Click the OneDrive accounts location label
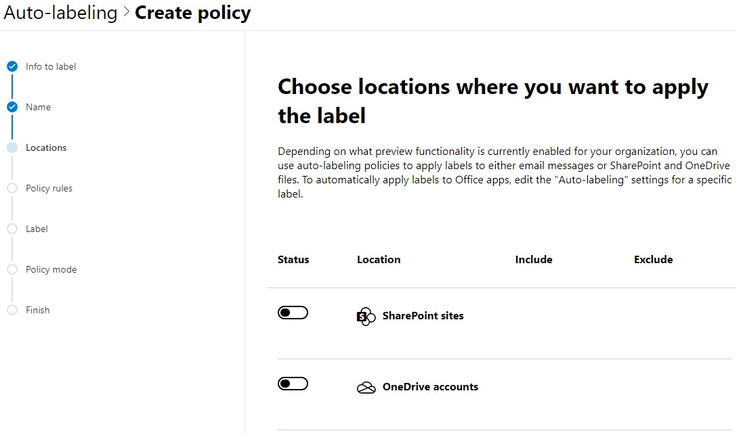 coord(430,387)
